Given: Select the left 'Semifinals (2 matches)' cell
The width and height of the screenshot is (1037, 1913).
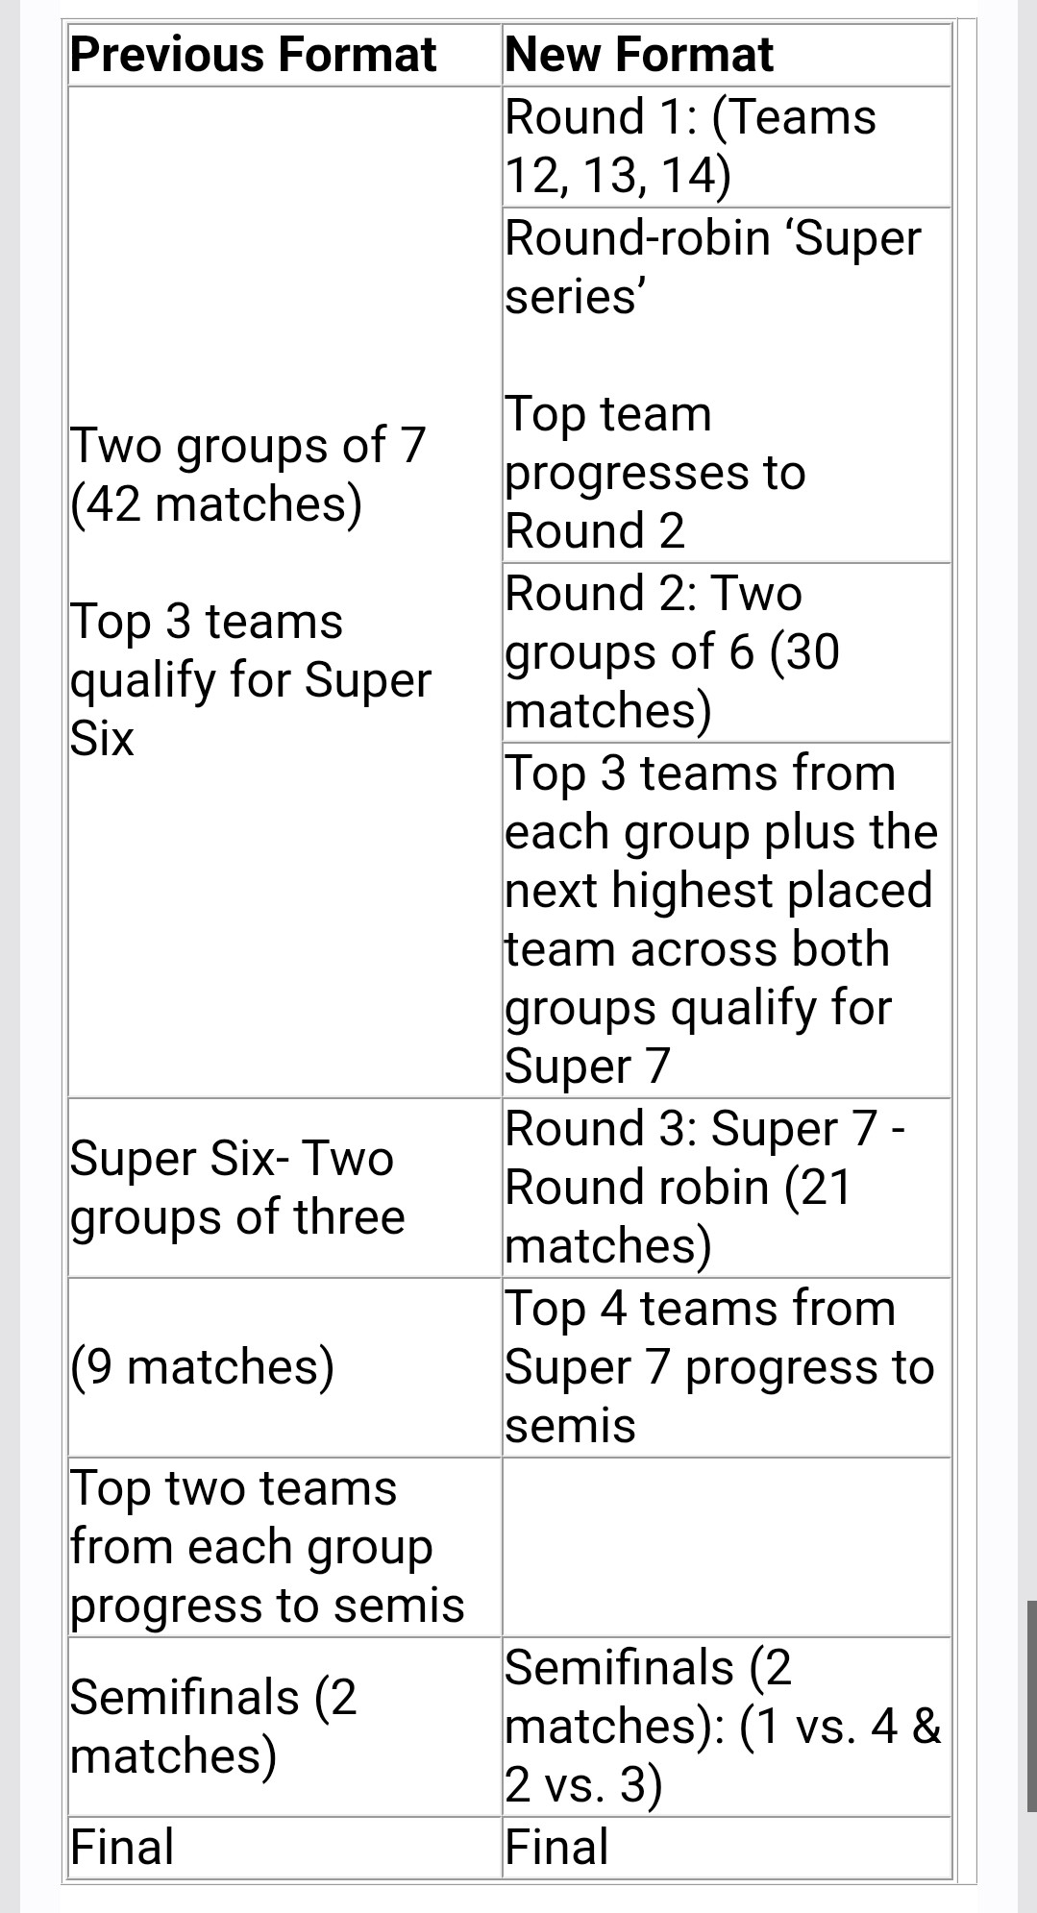Looking at the screenshot, I should [x=284, y=1727].
